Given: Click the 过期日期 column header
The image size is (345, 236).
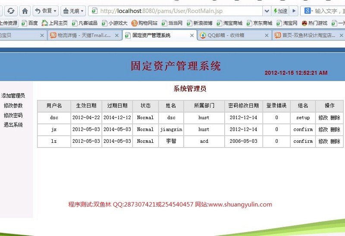Looking at the screenshot, I should [x=117, y=106].
